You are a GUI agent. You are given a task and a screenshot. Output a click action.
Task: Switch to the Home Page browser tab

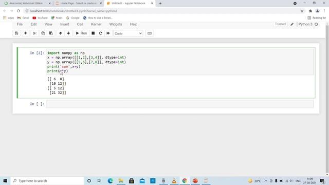point(78,4)
